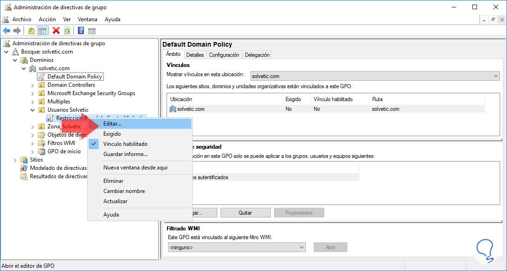Screen dimensions: 507x271
Task: Click the Usuarios Solvetic OU icon
Action: tap(42, 110)
